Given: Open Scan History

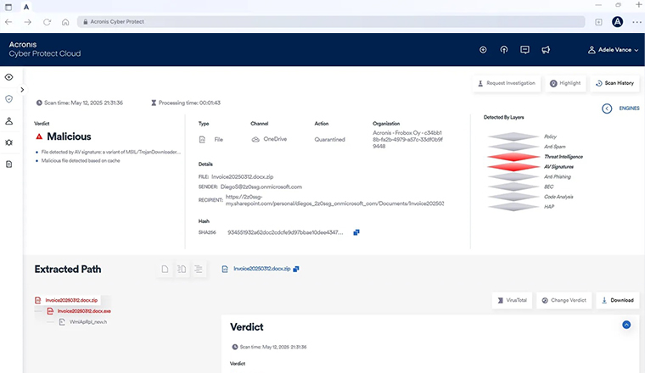Looking at the screenshot, I should tap(614, 83).
